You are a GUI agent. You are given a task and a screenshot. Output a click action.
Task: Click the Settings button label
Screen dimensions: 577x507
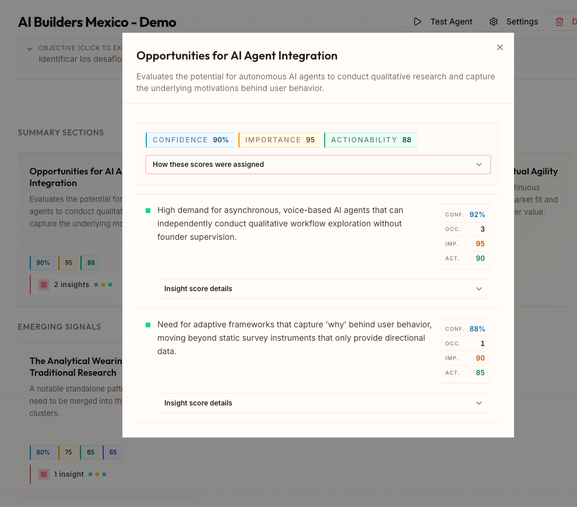tap(522, 22)
